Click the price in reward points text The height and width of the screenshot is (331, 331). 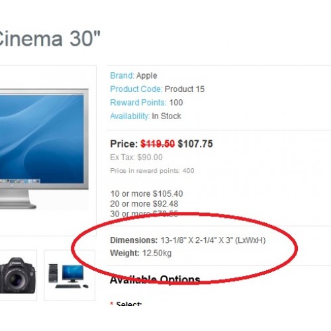(x=152, y=171)
